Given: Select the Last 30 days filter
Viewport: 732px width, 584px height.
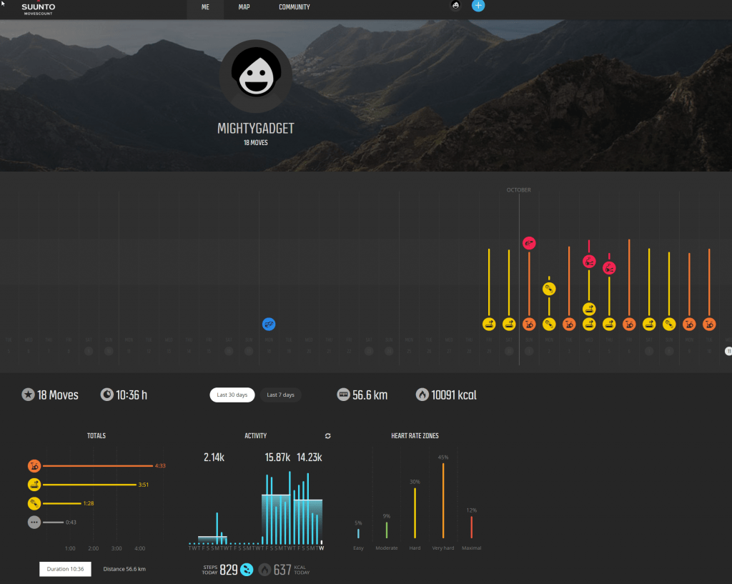Looking at the screenshot, I should [x=232, y=395].
